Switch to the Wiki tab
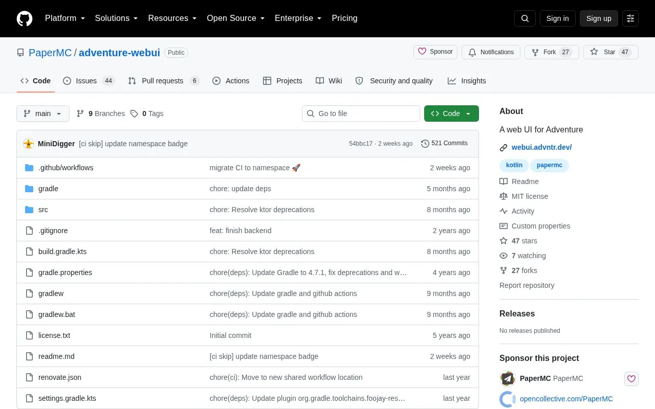The width and height of the screenshot is (655, 409). pos(329,81)
